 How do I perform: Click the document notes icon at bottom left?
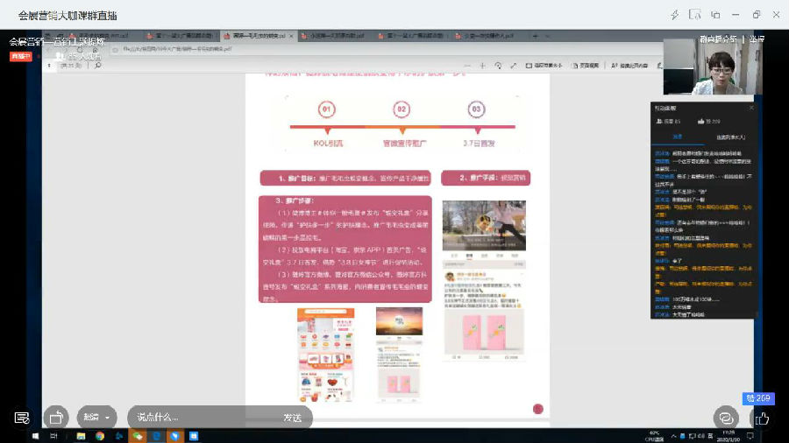point(22,418)
